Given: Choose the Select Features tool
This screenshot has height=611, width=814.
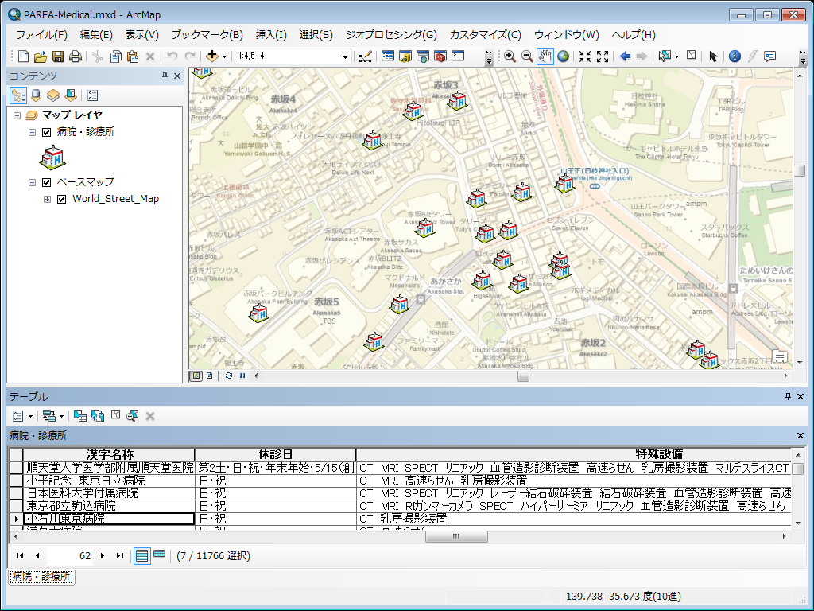Looking at the screenshot, I should tap(664, 56).
